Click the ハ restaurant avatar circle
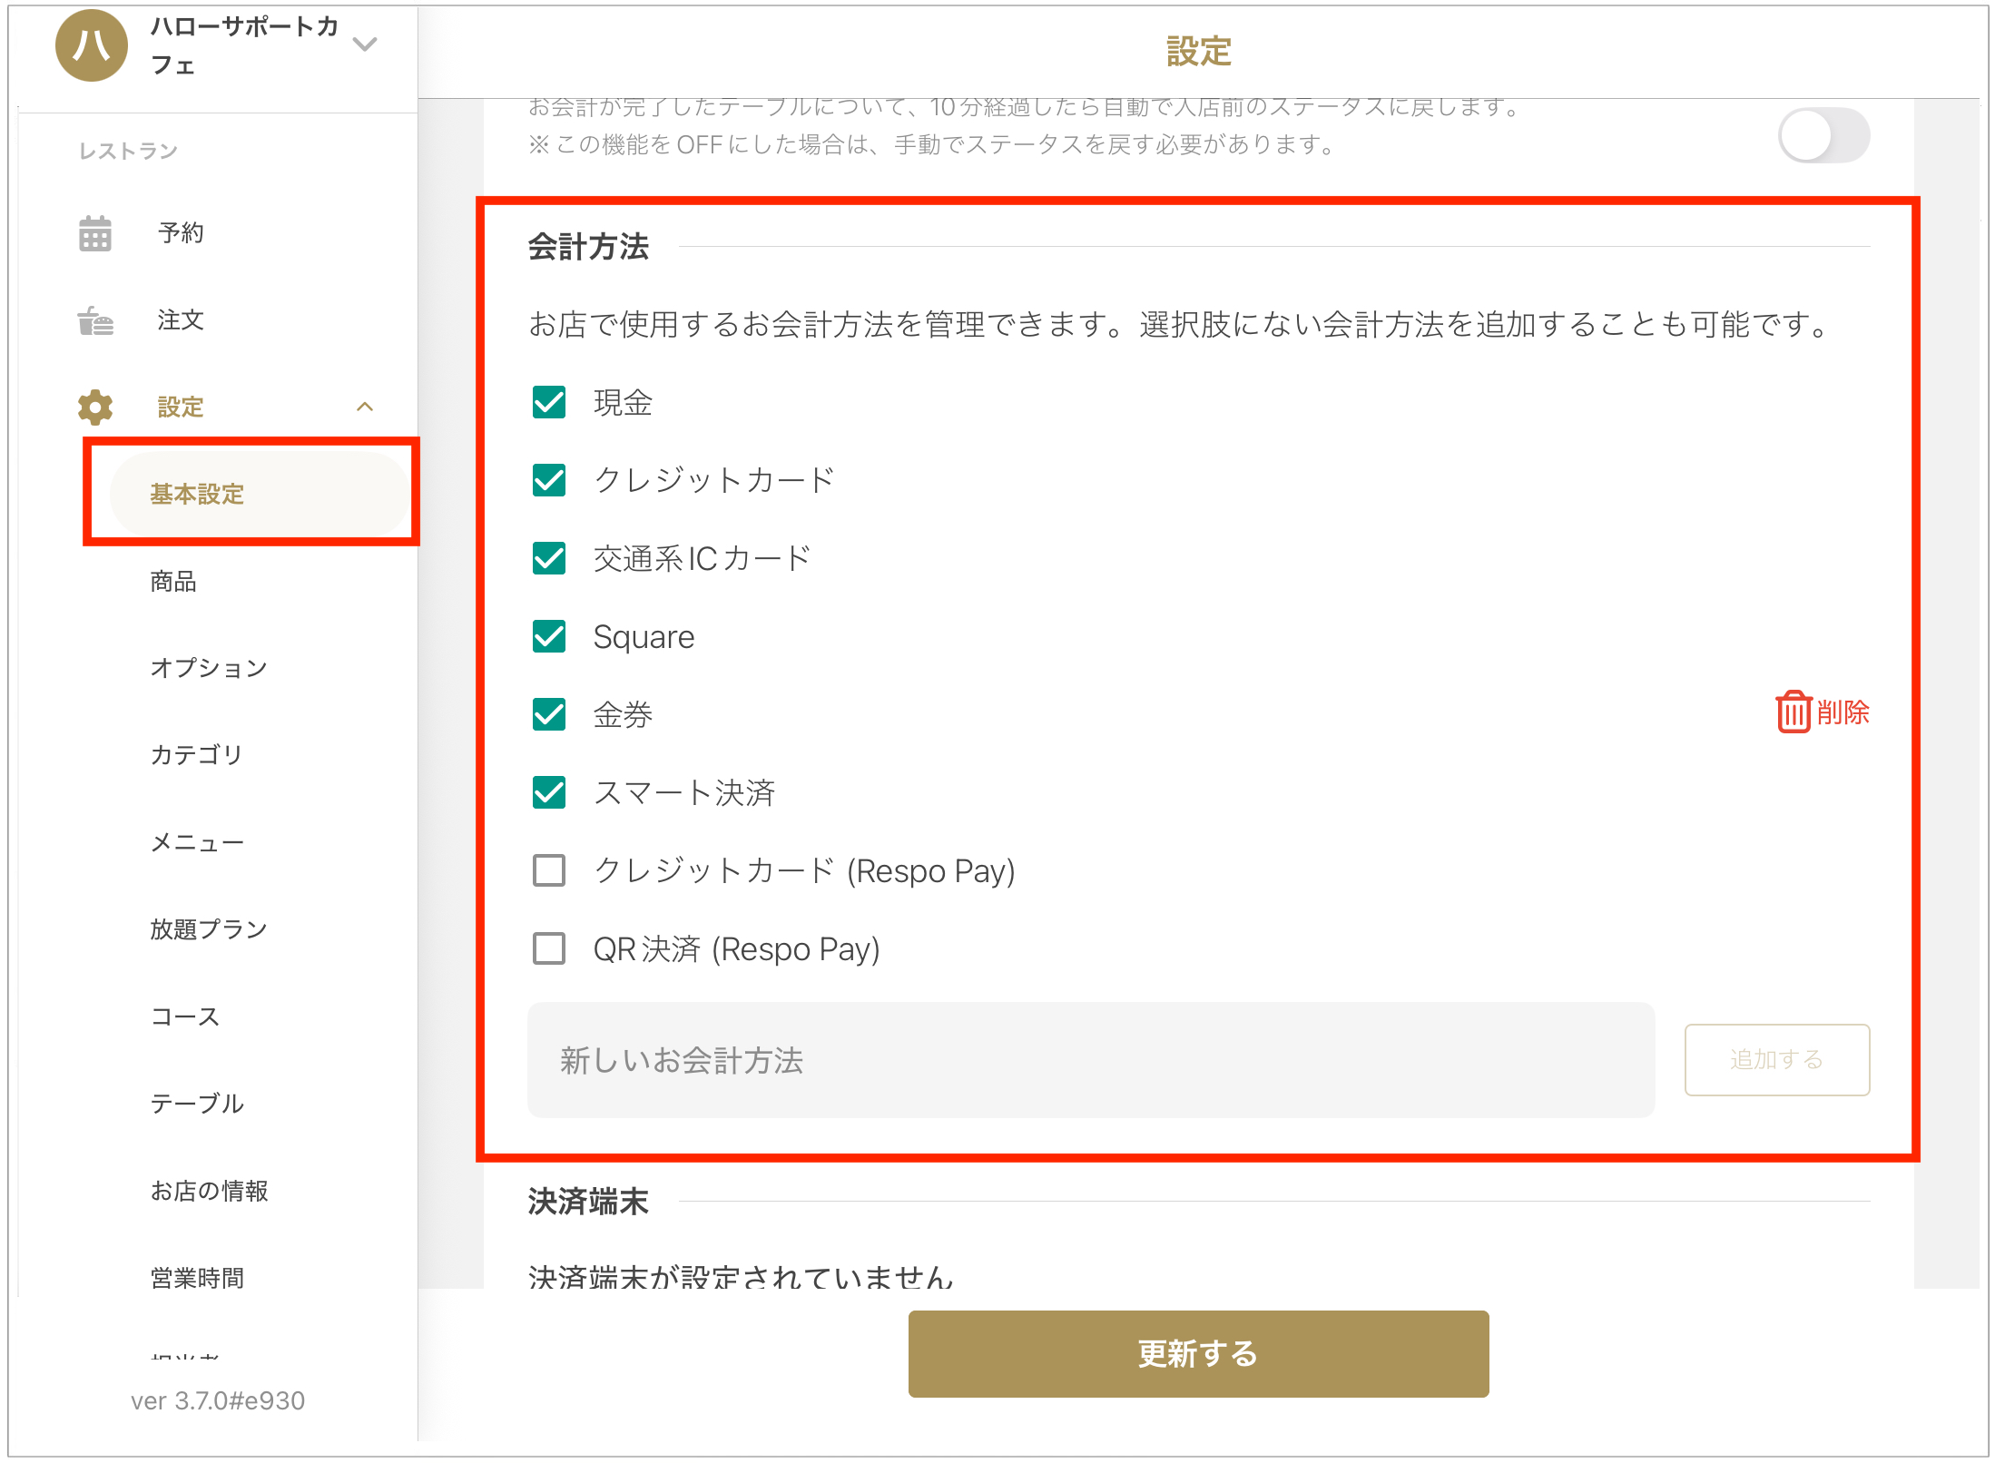 click(x=92, y=45)
